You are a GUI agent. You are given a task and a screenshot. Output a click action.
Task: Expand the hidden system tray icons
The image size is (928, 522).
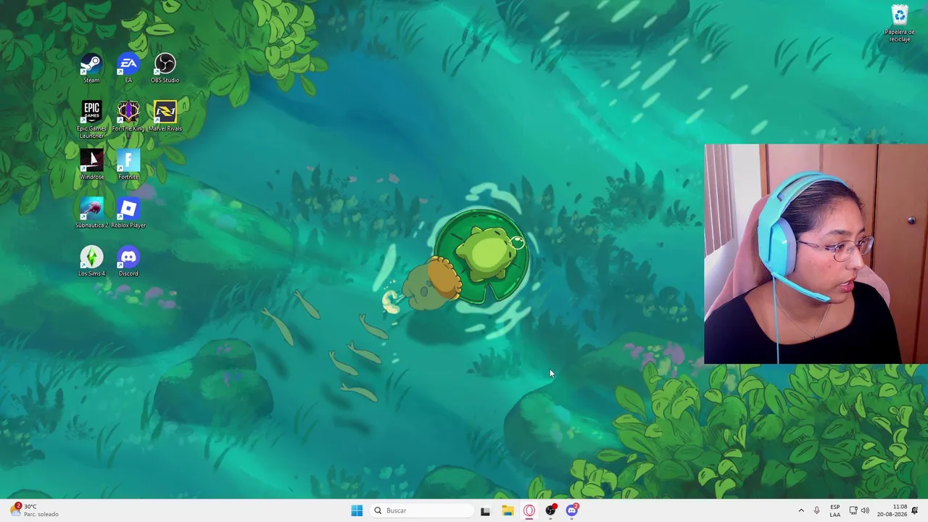click(801, 510)
